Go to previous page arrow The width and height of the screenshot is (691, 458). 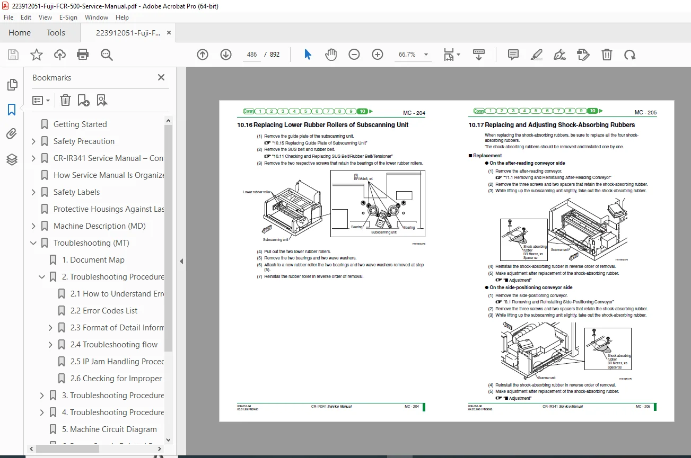[x=203, y=55]
